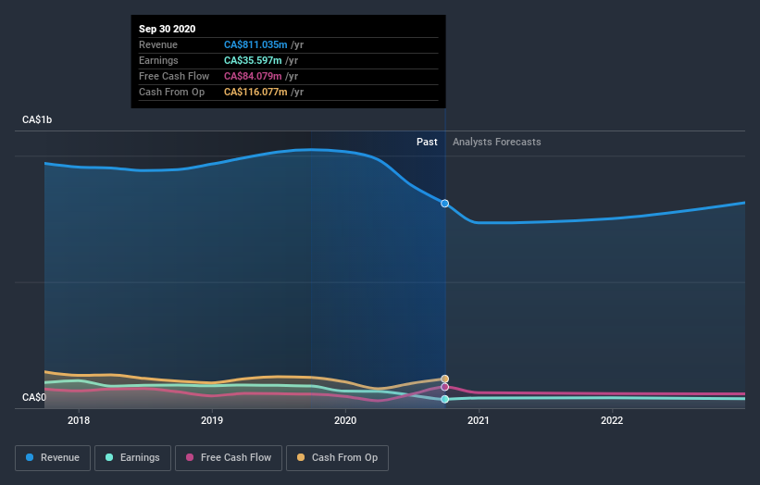Toggle the Free Cash Flow legend button

[229, 458]
